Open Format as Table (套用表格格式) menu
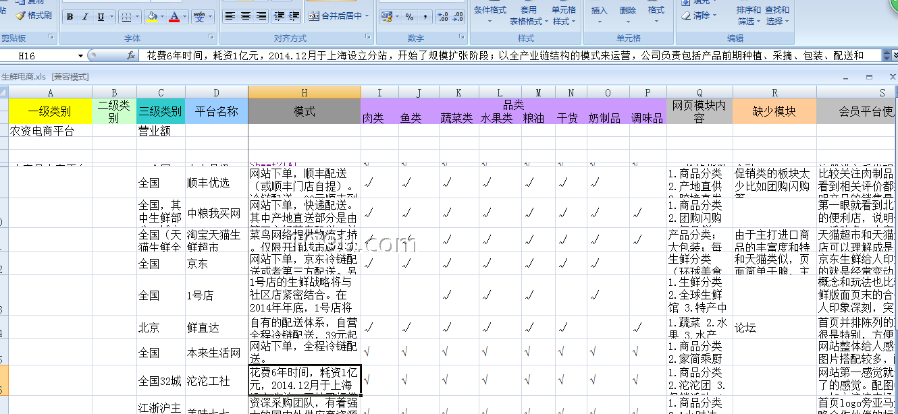Image resolution: width=898 pixels, height=414 pixels. pyautogui.click(x=529, y=15)
